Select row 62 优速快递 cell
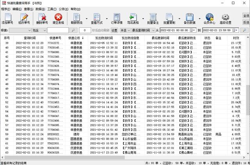Viewport: 250px width, 165px height. (x=76, y=148)
